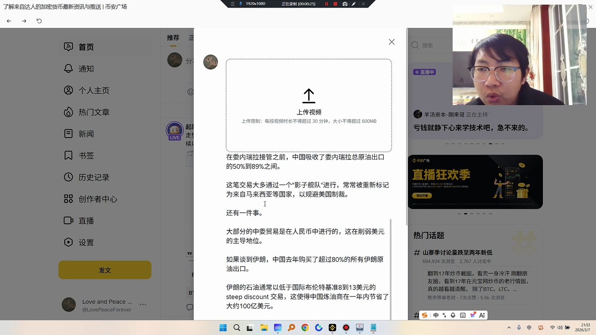This screenshot has height=335, width=596.
Task: Select the 推荐 tab
Action: click(x=173, y=38)
